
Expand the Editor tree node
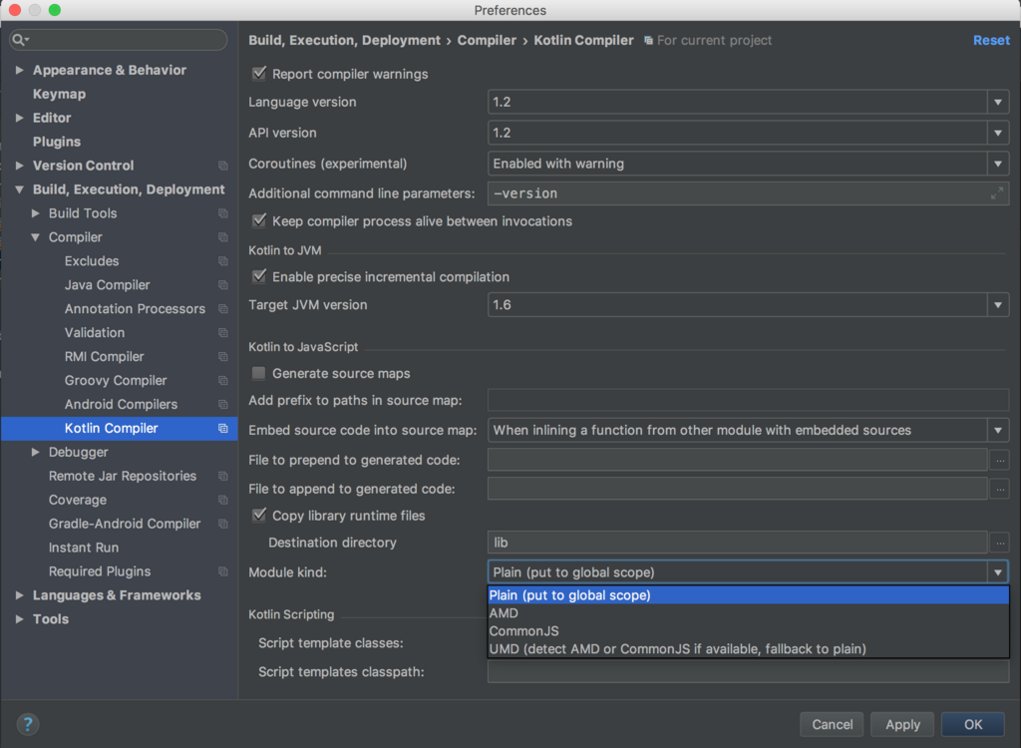(x=20, y=118)
